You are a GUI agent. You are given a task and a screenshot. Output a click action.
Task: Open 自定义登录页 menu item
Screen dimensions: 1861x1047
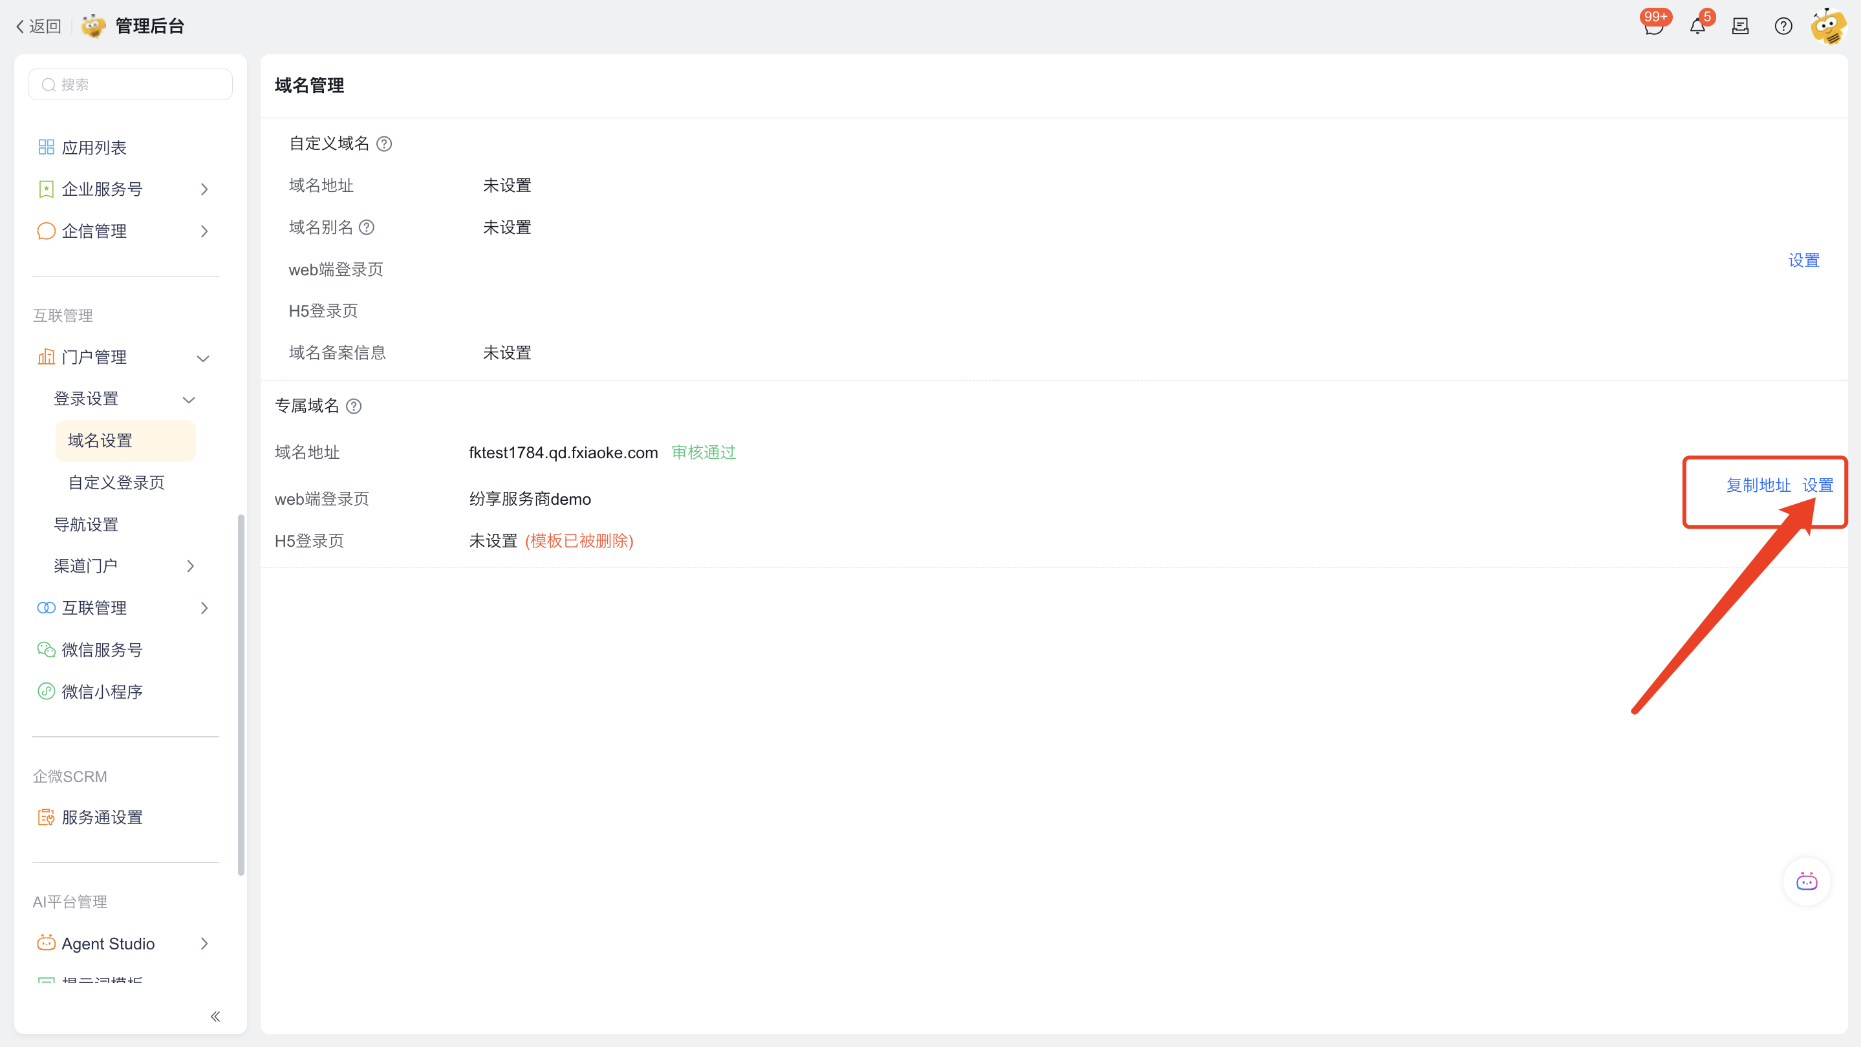tap(116, 482)
